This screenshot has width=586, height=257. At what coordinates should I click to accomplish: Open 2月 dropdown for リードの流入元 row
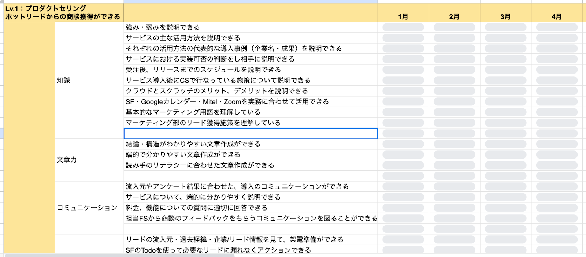[455, 240]
